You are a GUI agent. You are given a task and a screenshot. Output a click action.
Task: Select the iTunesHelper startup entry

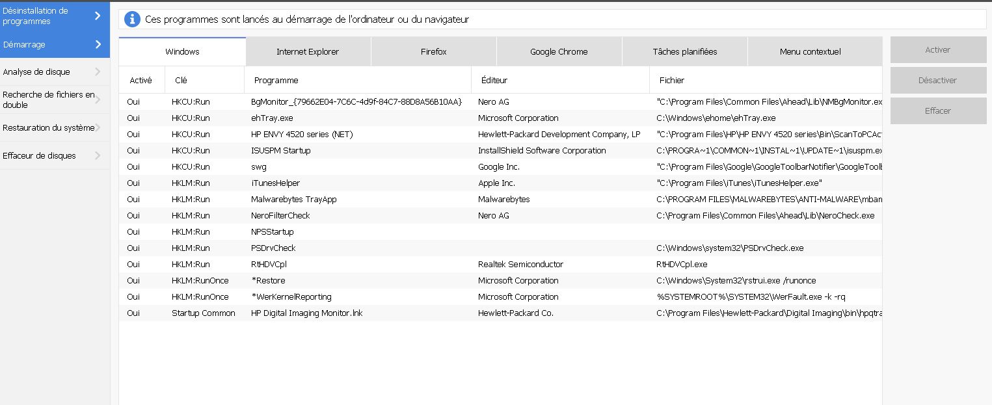pyautogui.click(x=276, y=183)
